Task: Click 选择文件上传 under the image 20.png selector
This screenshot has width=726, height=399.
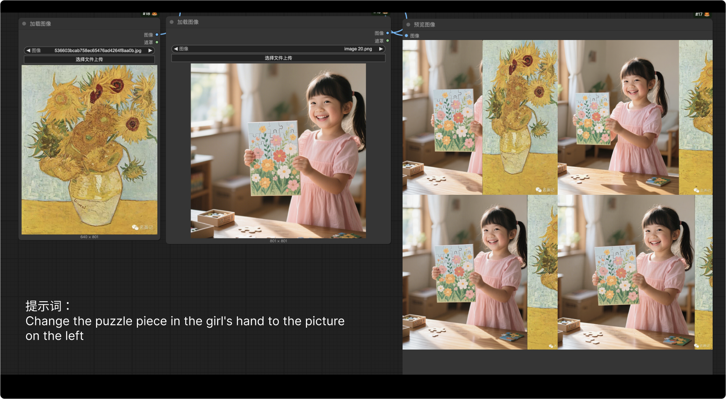Action: click(278, 58)
